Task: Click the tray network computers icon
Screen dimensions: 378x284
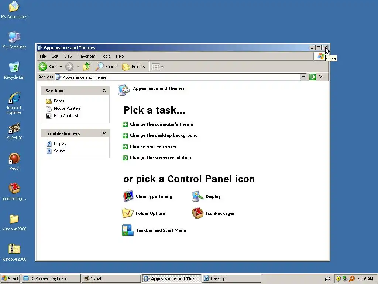Action: pos(345,279)
